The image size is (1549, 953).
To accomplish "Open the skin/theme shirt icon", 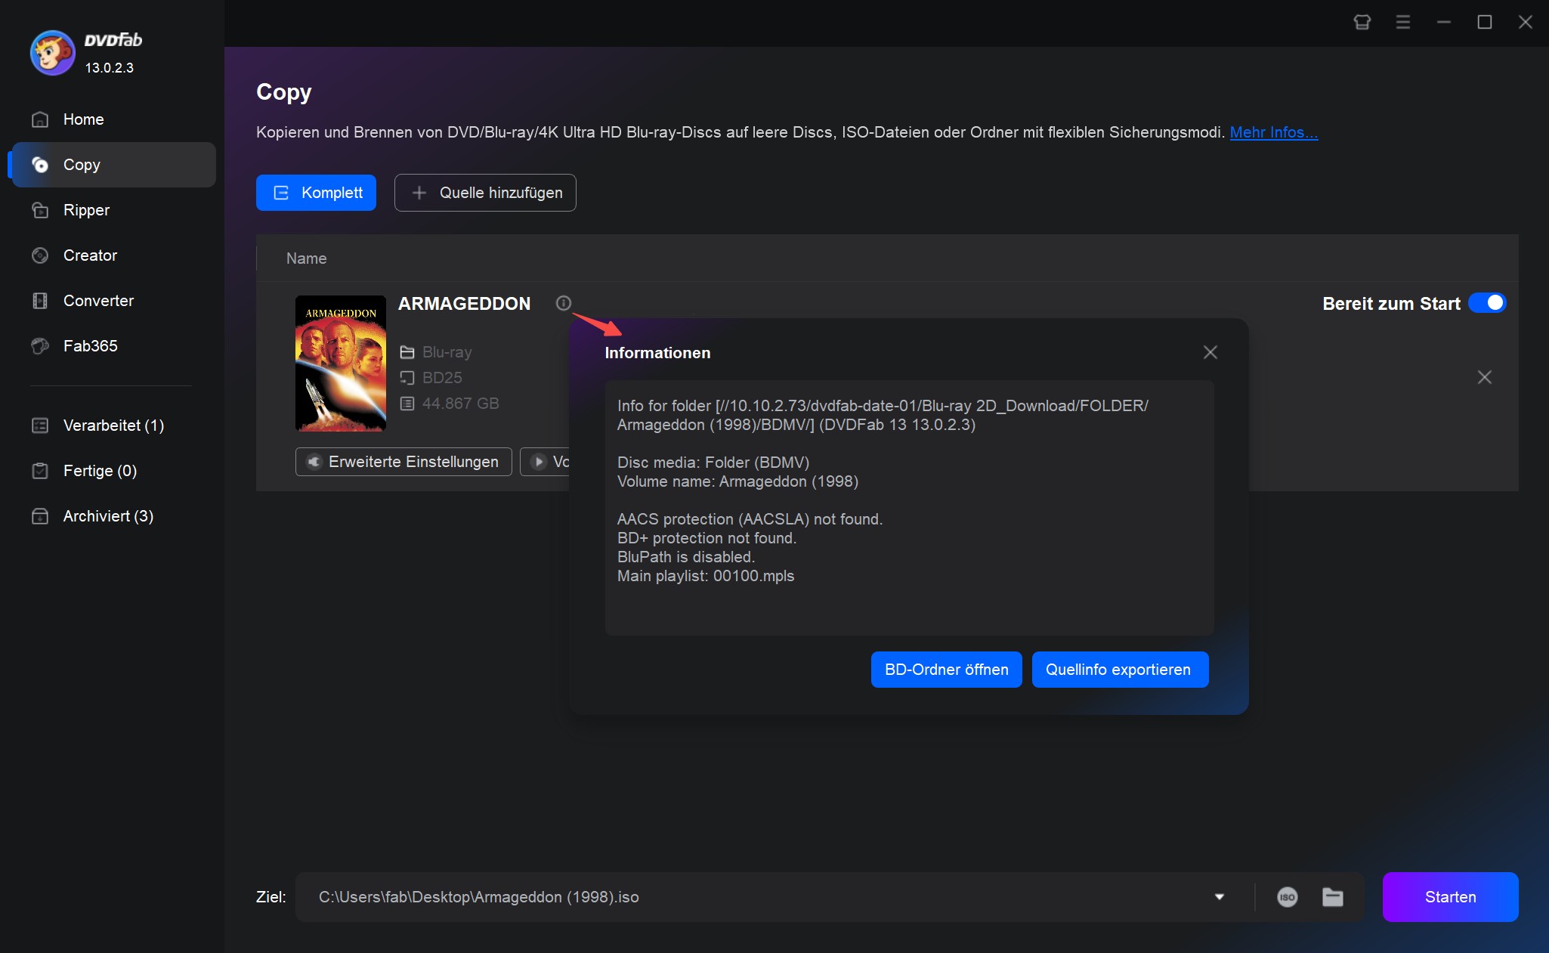I will (x=1362, y=22).
